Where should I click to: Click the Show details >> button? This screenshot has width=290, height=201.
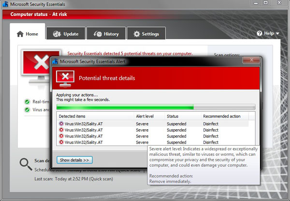click(x=74, y=160)
